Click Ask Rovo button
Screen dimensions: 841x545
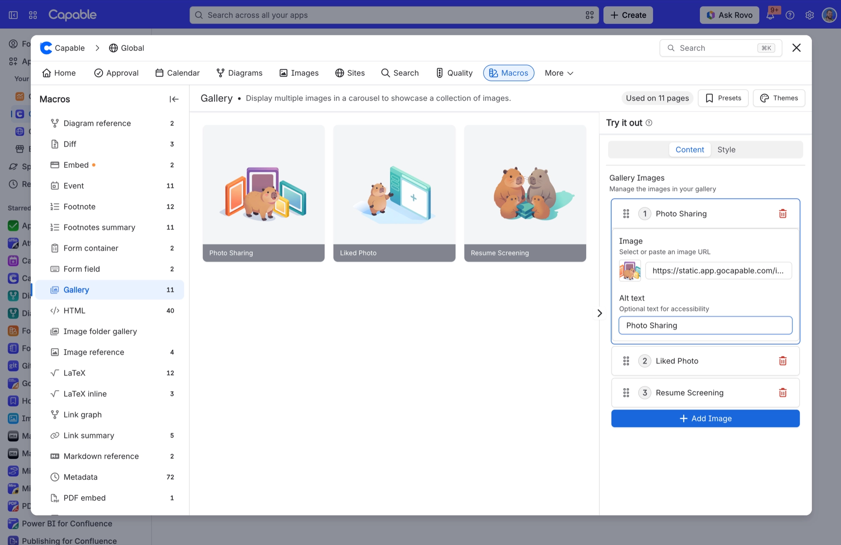pos(729,15)
